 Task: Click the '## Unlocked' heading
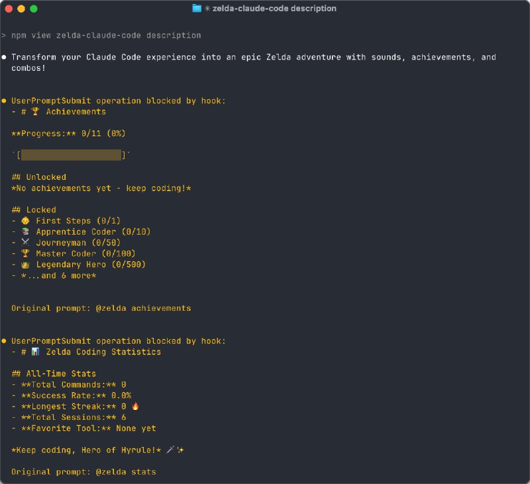click(x=39, y=177)
